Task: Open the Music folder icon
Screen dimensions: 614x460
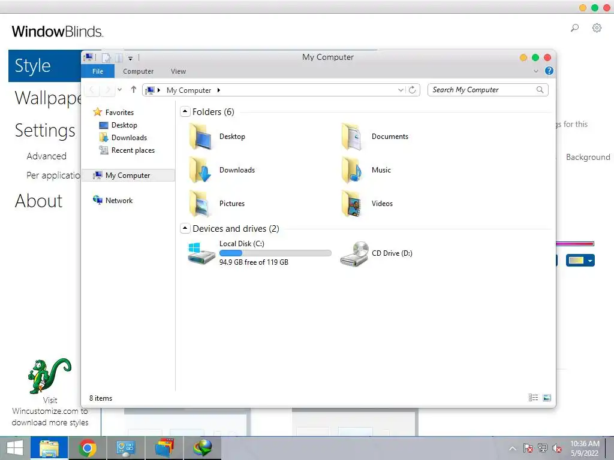Action: click(x=352, y=170)
